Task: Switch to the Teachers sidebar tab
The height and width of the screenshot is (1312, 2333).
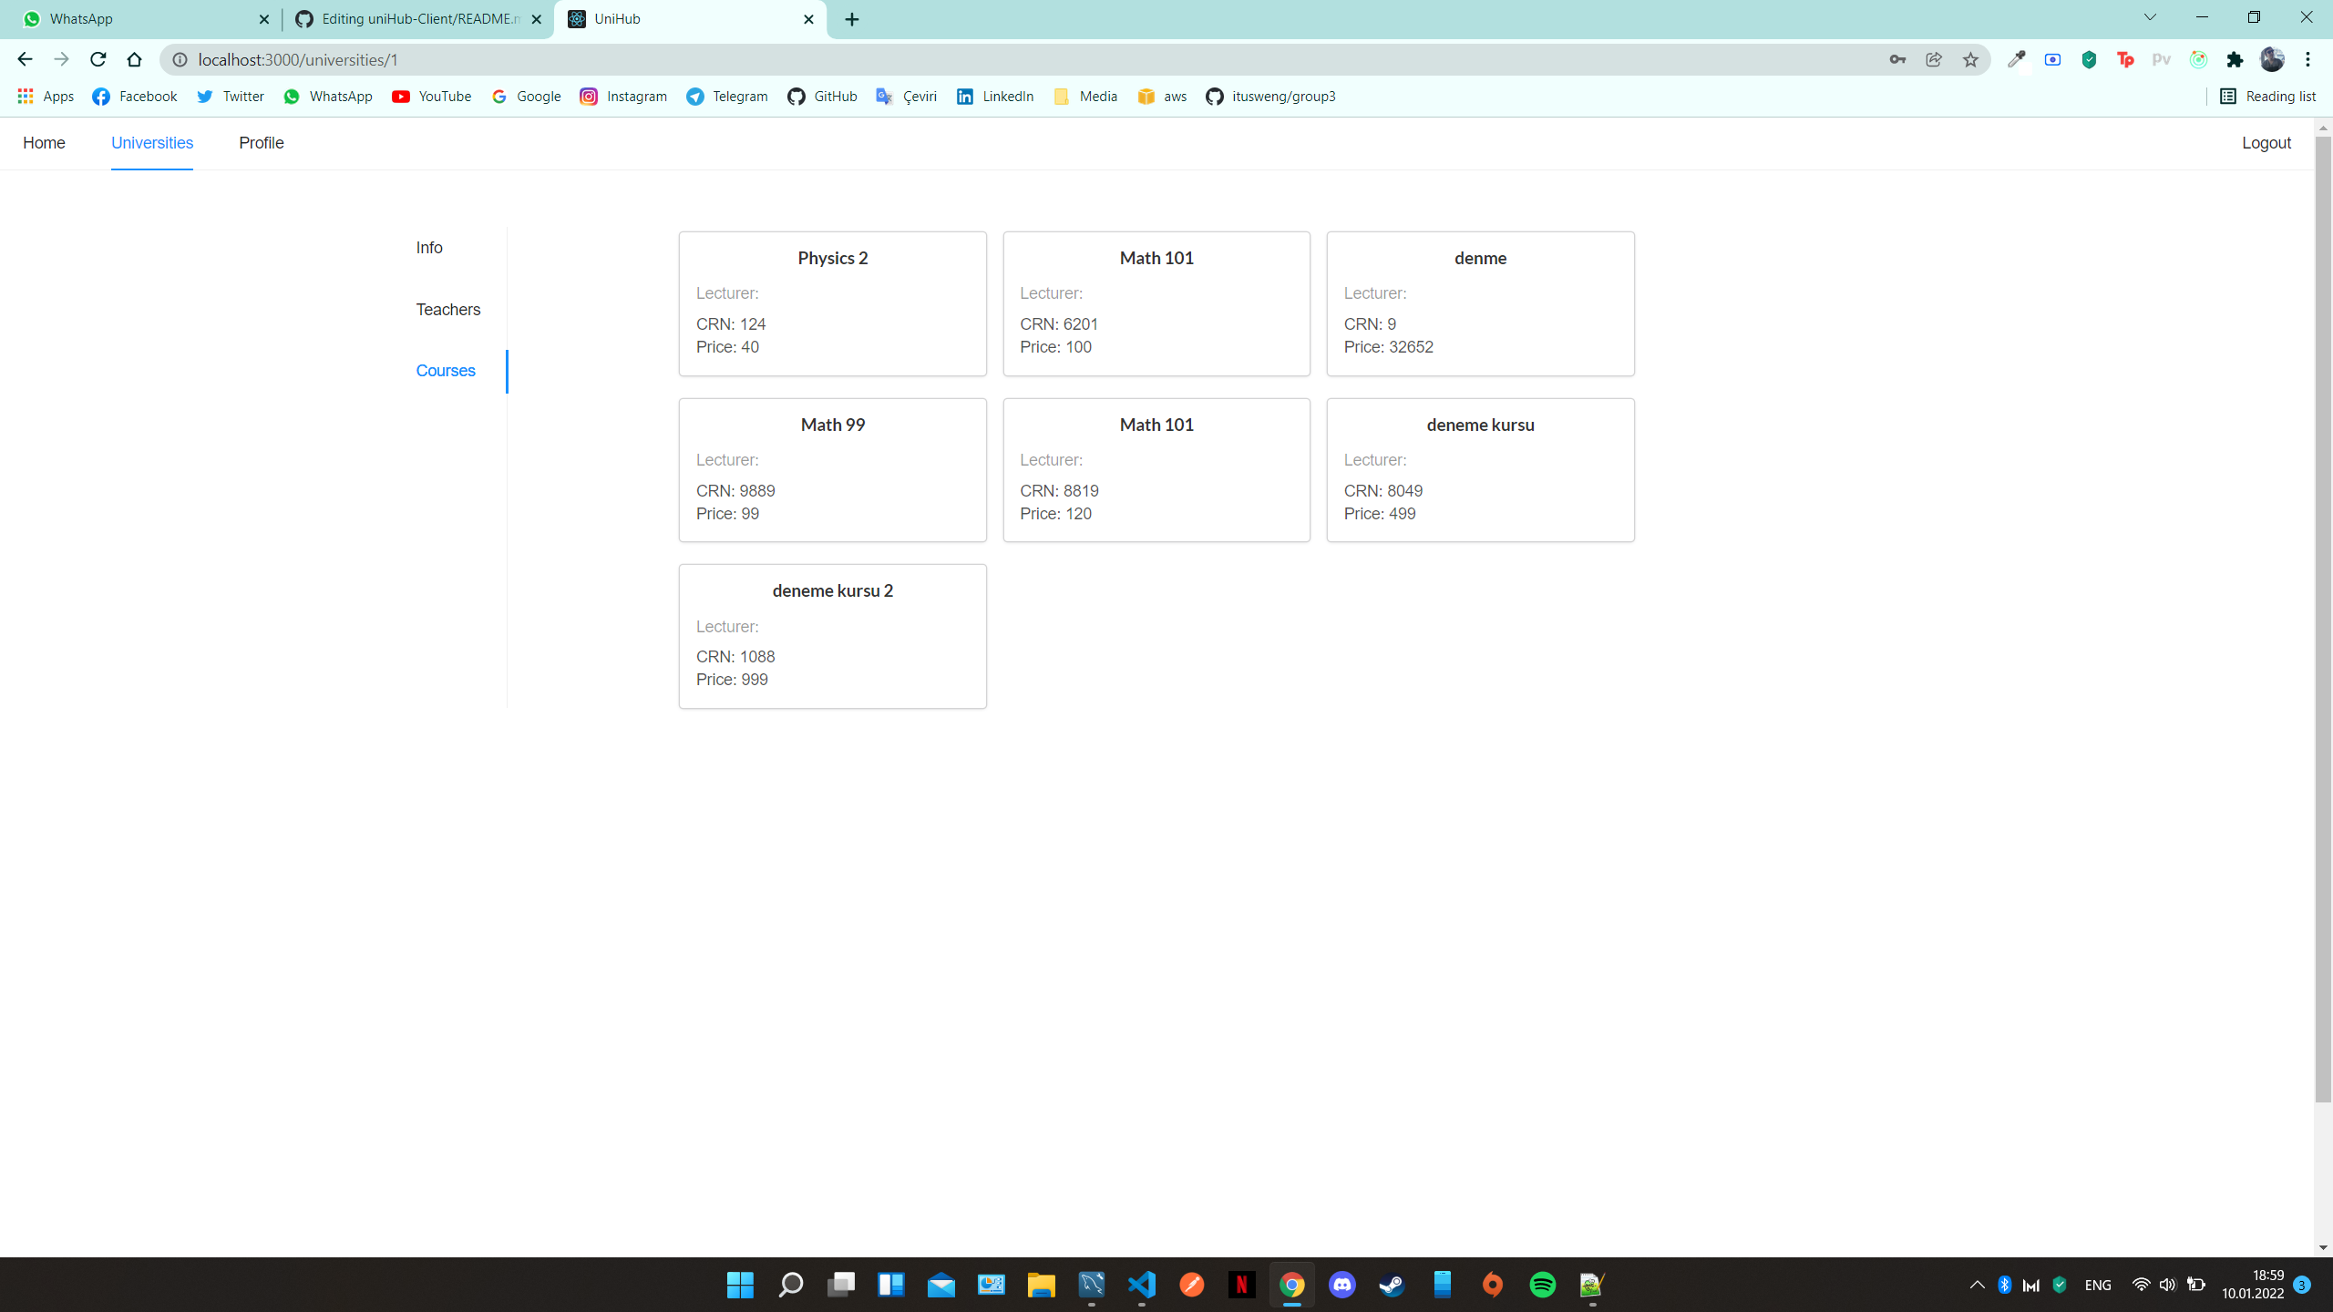Action: 447,310
